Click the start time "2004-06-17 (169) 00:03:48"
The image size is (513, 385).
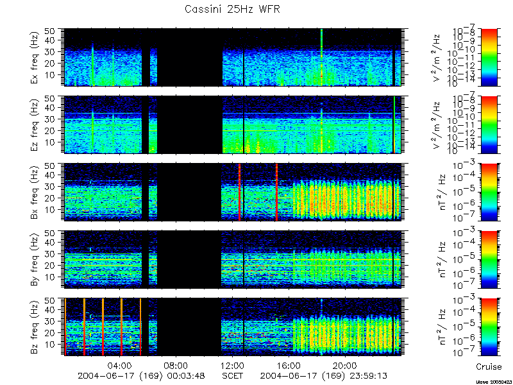141,376
